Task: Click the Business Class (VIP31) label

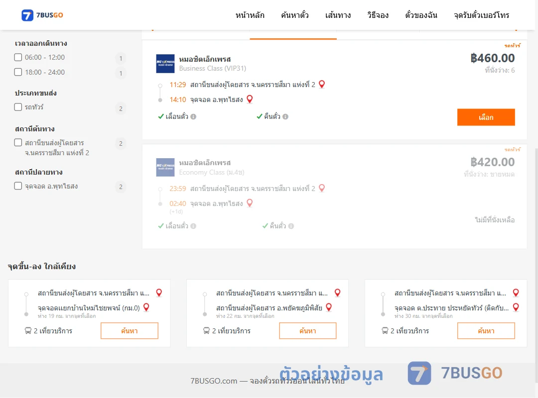Action: point(212,68)
